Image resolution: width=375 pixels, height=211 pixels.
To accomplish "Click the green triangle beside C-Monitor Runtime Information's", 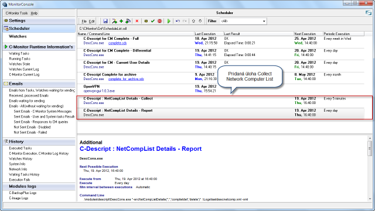I will click(x=6, y=47).
